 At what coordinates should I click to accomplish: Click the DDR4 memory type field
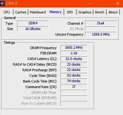[x=33, y=23]
